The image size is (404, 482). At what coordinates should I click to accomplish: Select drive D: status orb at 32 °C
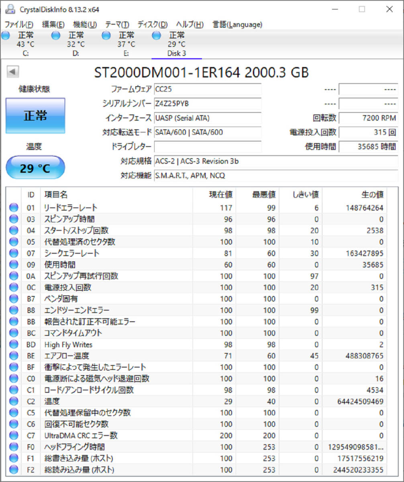(56, 36)
